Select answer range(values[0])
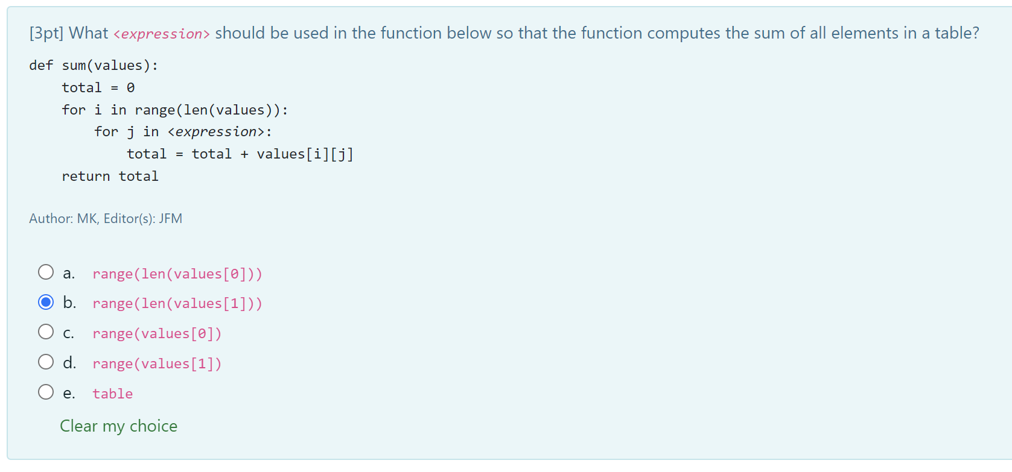Image resolution: width=1012 pixels, height=472 pixels. coord(156,333)
